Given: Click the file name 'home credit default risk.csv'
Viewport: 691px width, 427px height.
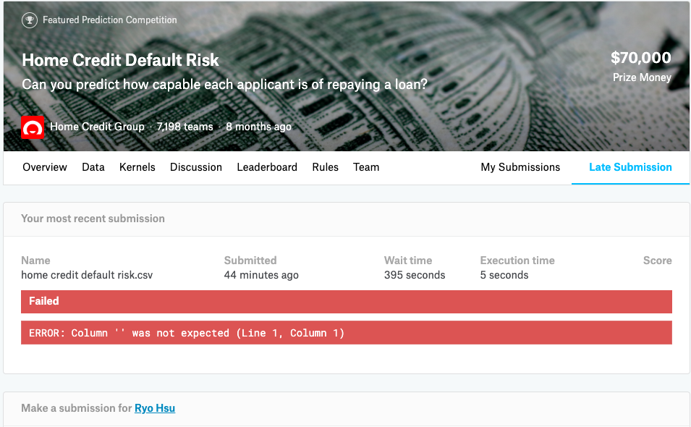Looking at the screenshot, I should (x=87, y=276).
